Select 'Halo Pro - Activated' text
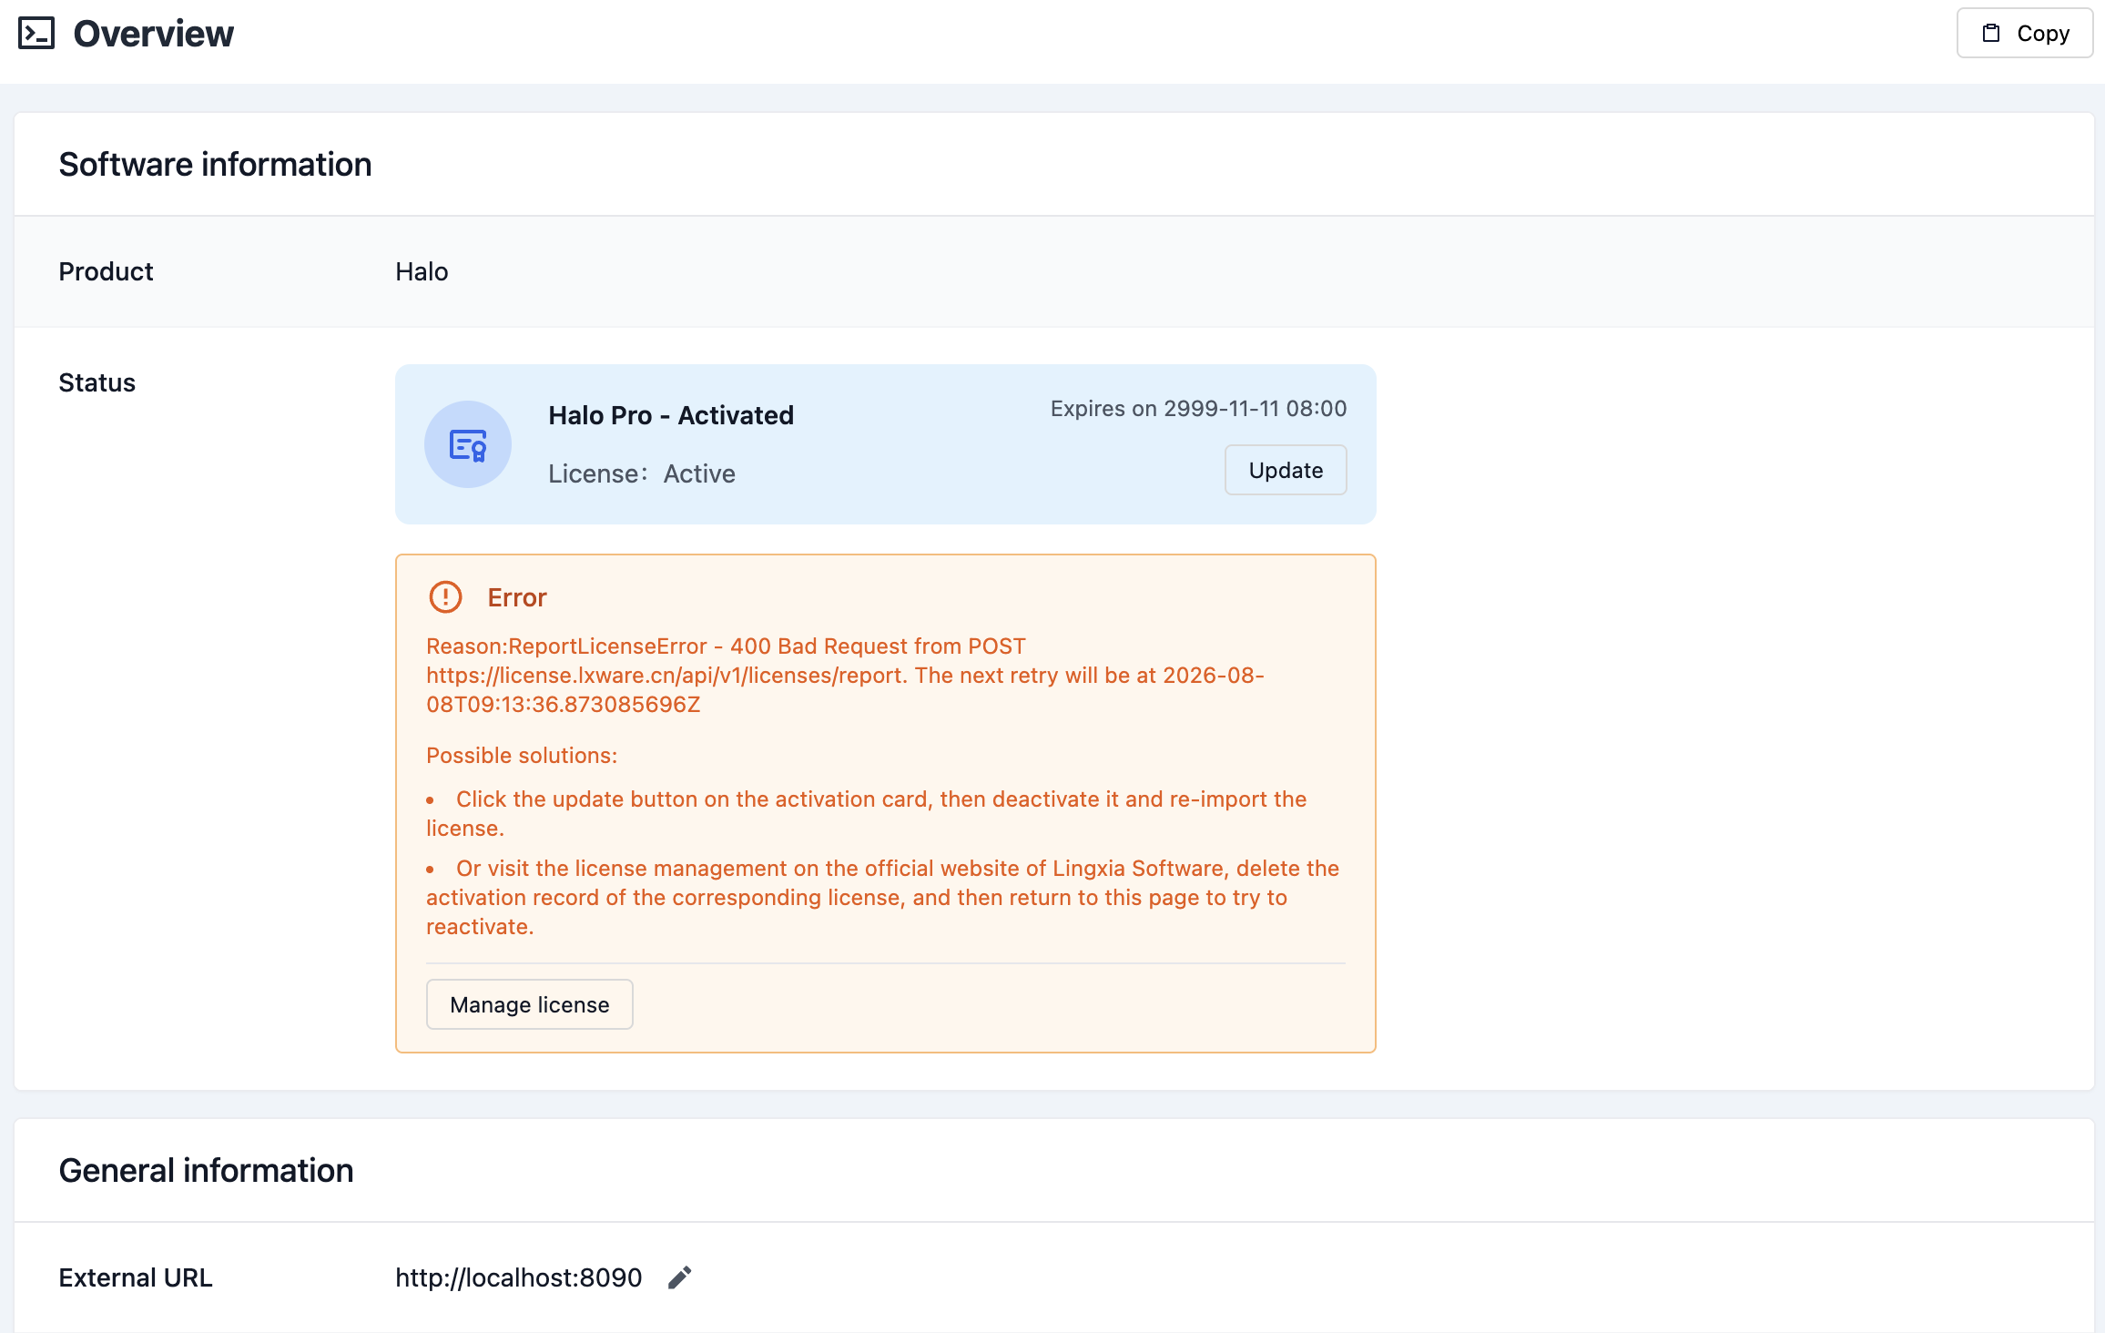2105x1333 pixels. click(x=671, y=416)
